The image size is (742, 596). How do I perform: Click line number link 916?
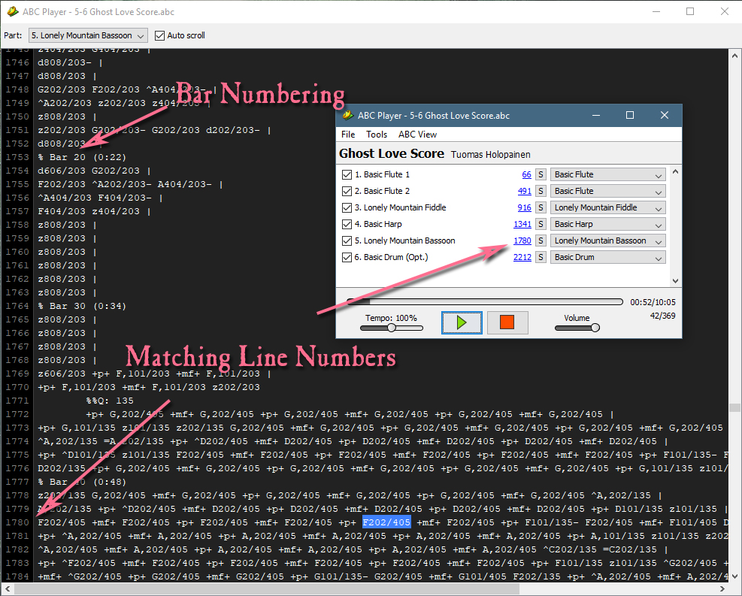(x=524, y=207)
